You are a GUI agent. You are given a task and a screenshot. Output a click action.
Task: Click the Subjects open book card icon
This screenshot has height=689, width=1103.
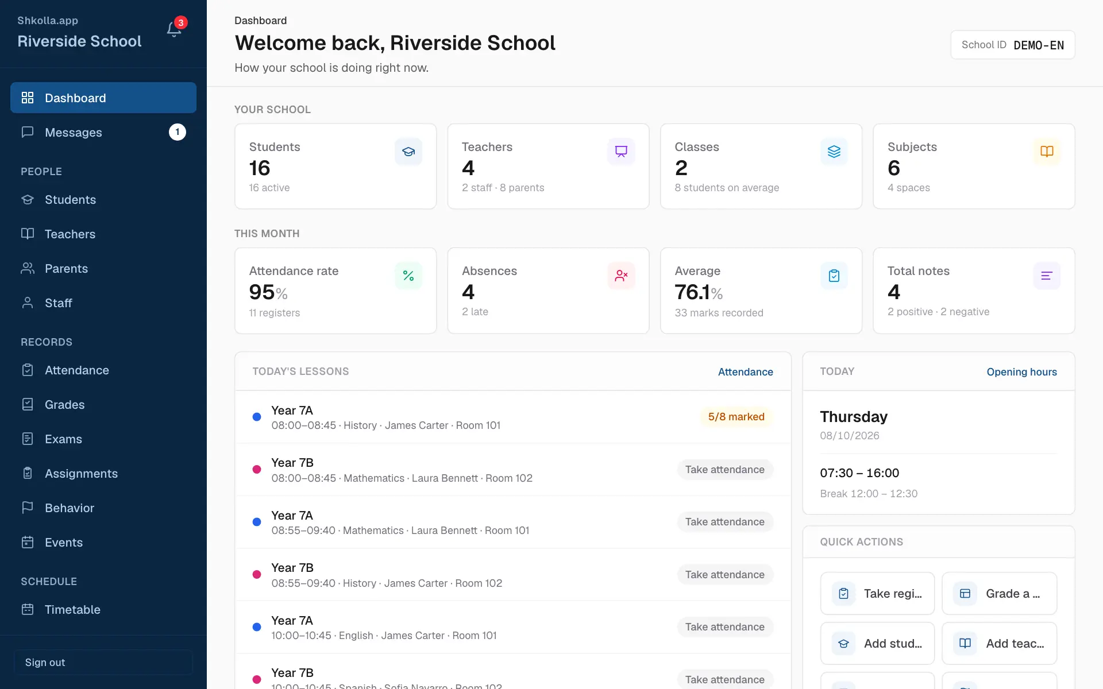click(1047, 152)
